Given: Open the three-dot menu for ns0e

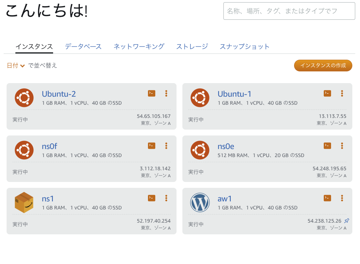Looking at the screenshot, I should (x=342, y=146).
